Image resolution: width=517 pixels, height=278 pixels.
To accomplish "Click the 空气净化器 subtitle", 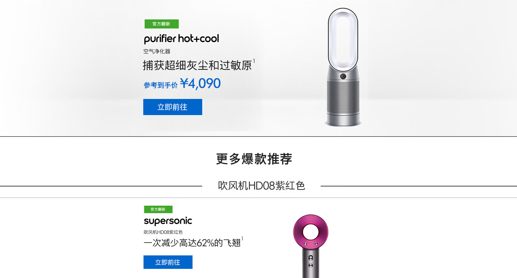I will tap(157, 51).
